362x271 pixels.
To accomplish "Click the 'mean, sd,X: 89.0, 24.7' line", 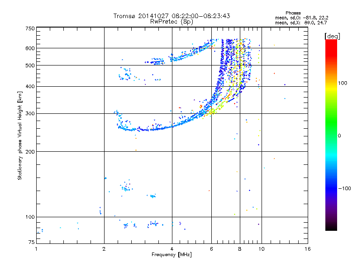I will [301, 23].
